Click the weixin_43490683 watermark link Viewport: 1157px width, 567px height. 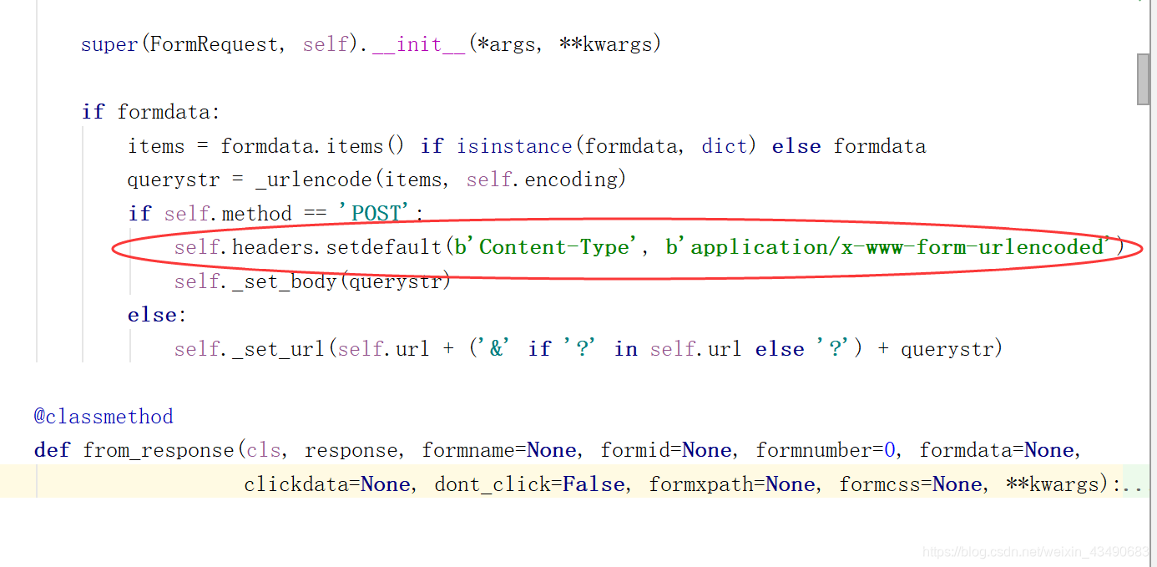(x=1035, y=552)
